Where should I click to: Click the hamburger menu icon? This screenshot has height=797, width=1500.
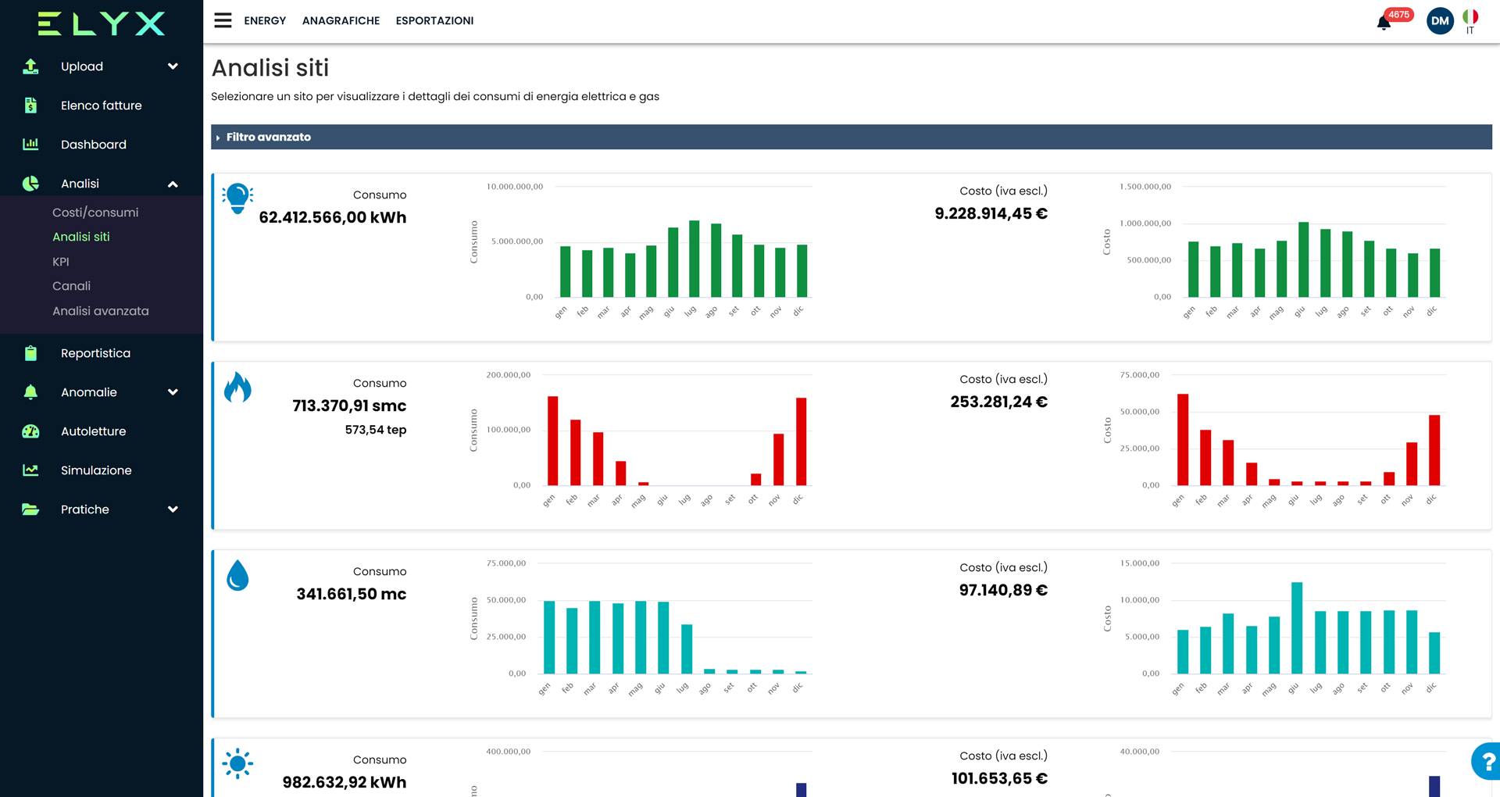(x=223, y=20)
